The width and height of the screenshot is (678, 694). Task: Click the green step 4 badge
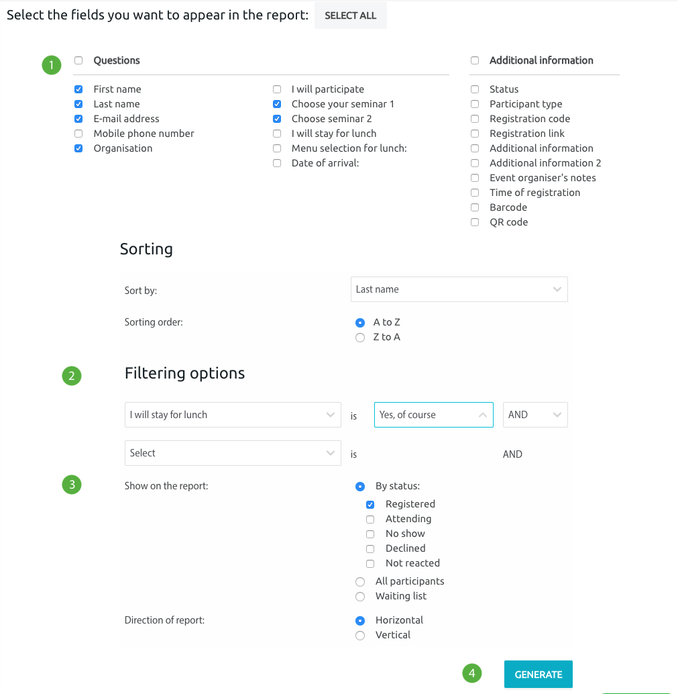coord(472,673)
